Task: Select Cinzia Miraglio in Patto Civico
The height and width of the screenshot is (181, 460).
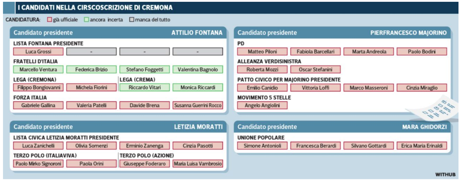Action: point(422,87)
